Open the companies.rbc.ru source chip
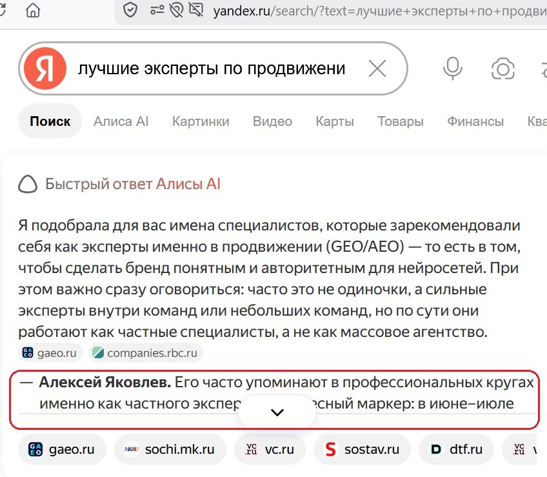Image resolution: width=547 pixels, height=477 pixels. tap(146, 352)
